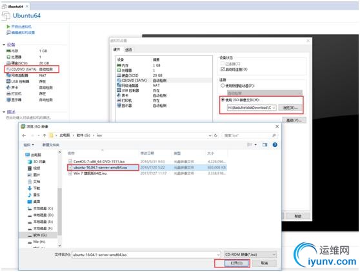The width and height of the screenshot is (360, 272).
Task: Click the Advanced (V) button
Action: click(294, 120)
